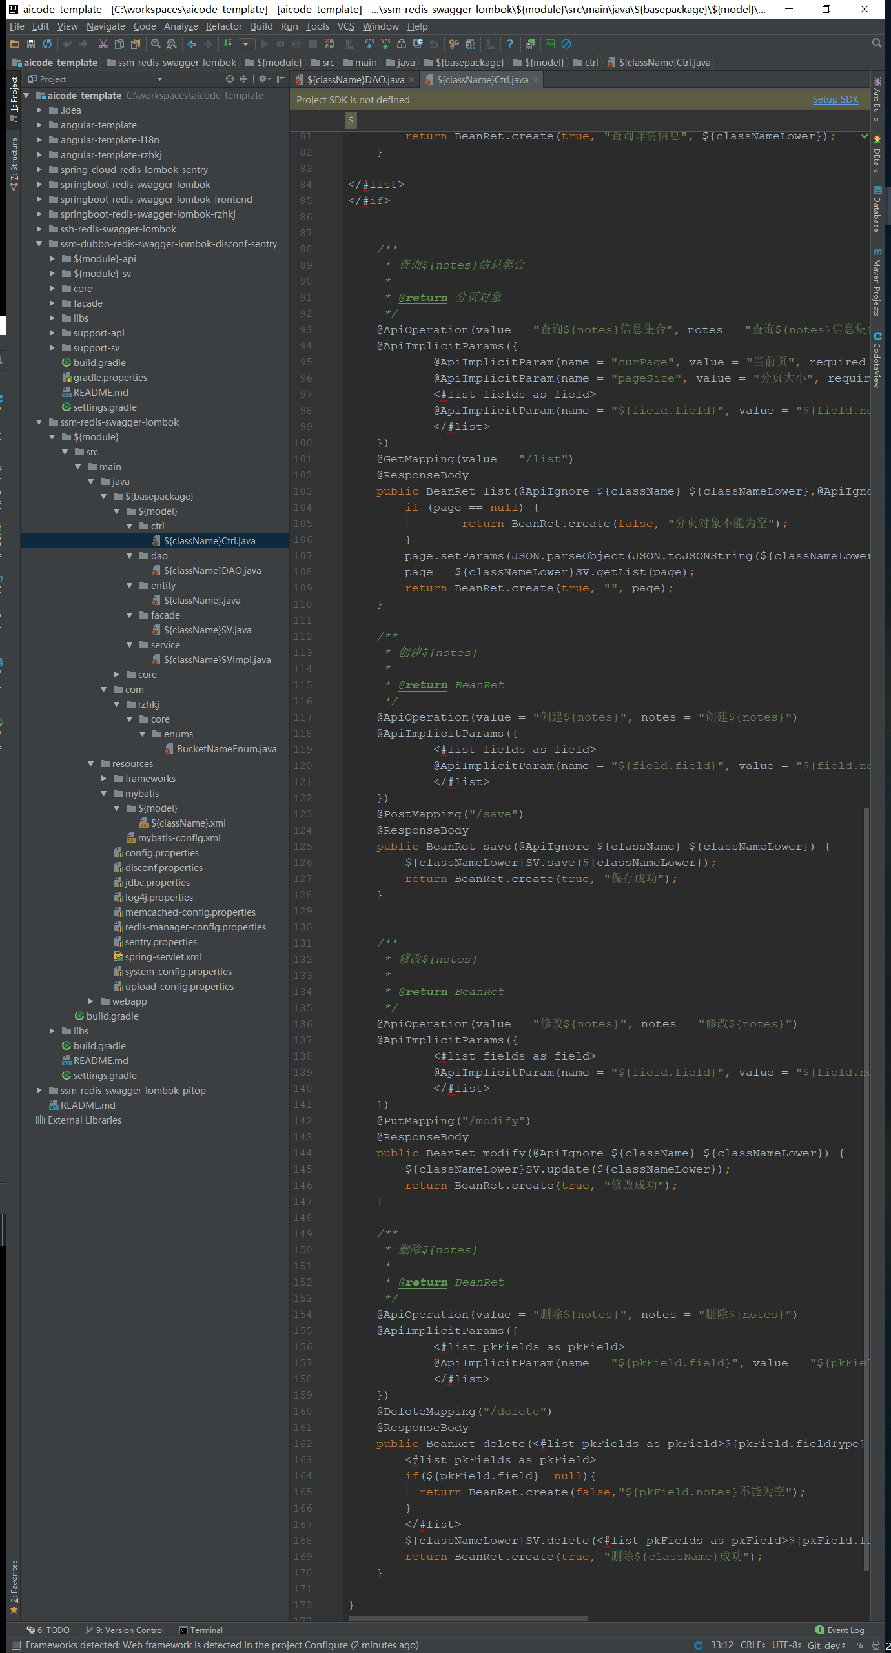891x1653 pixels.
Task: Expand the angular-template folder
Action: coord(39,125)
